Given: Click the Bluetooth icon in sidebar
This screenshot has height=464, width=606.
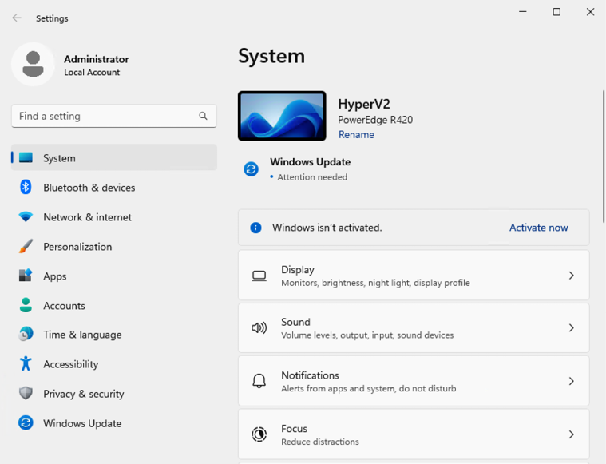Looking at the screenshot, I should 26,187.
